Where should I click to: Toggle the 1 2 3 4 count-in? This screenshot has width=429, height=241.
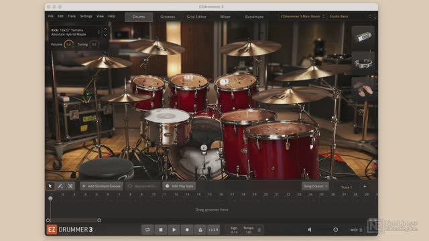tap(213, 230)
